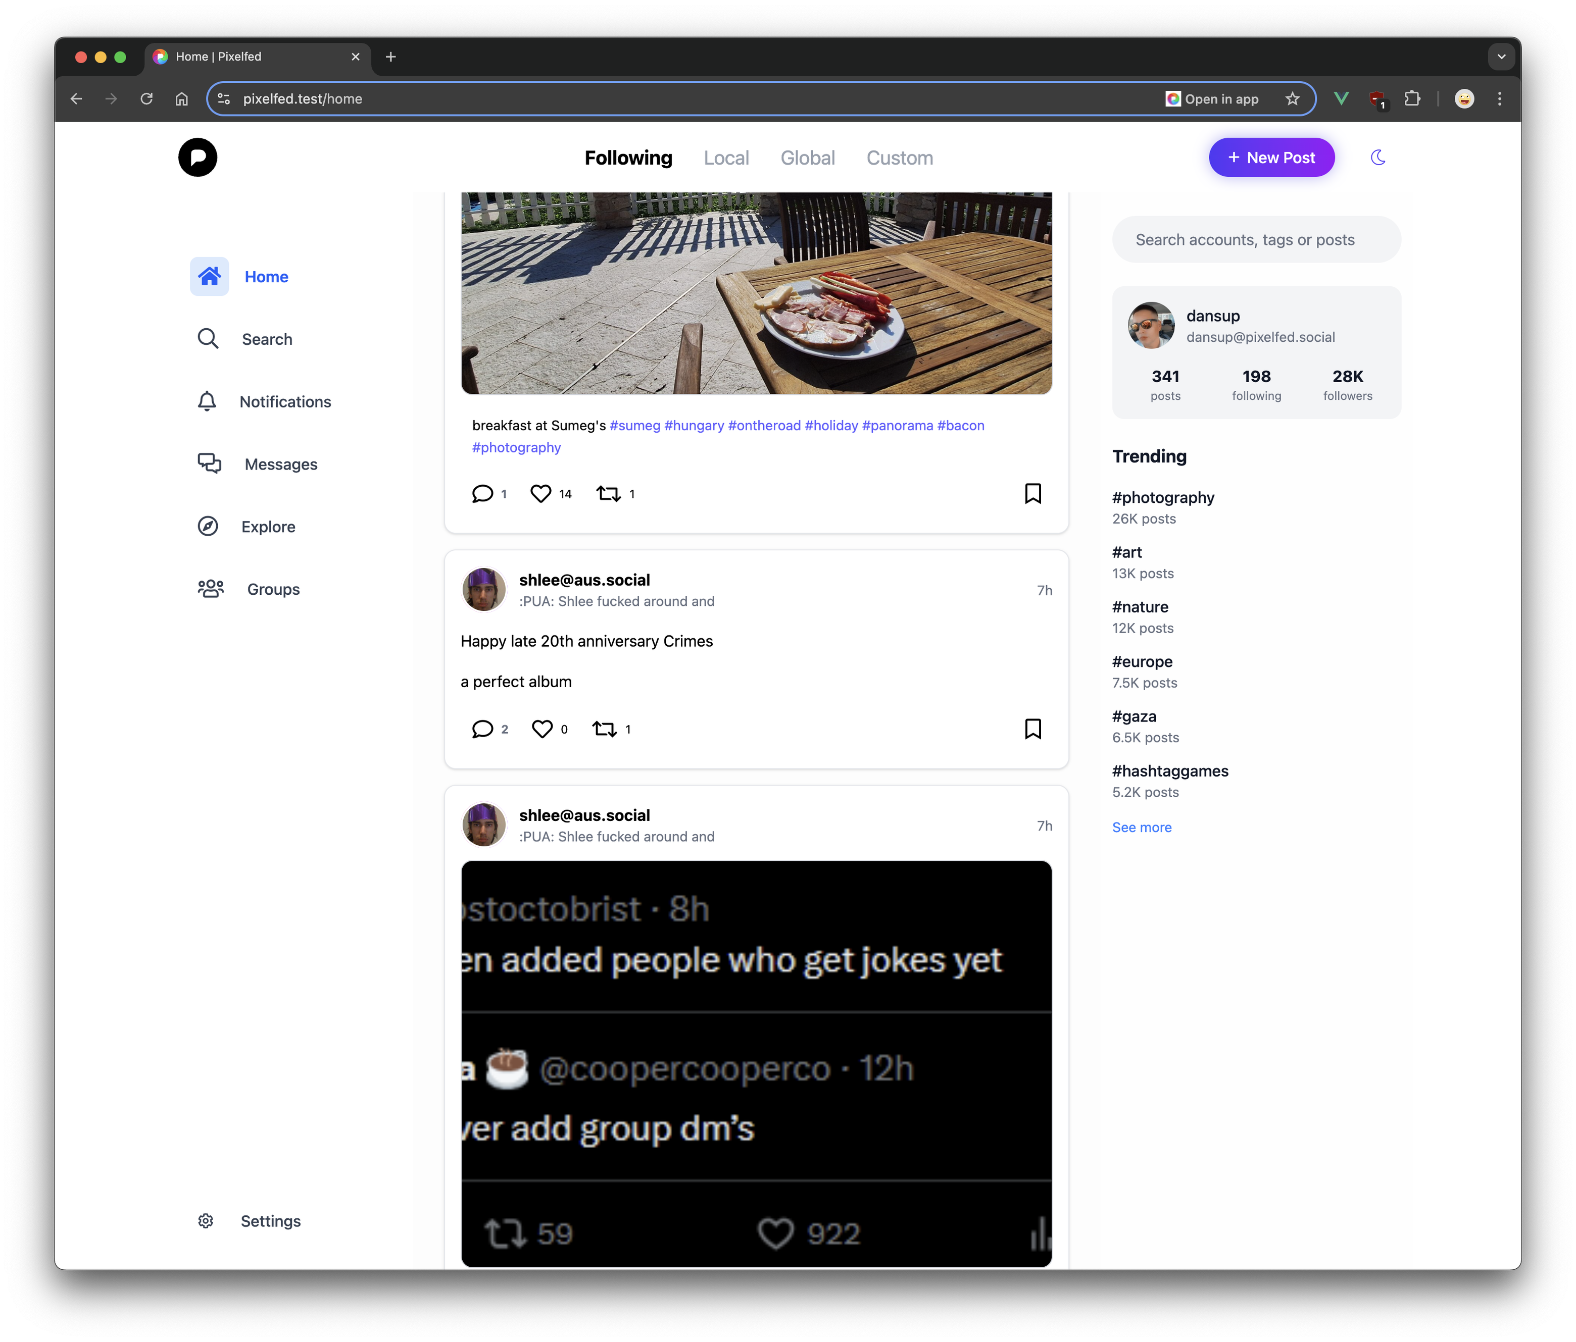This screenshot has width=1576, height=1342.
Task: Bookmark the Happy late 20th anniversary post
Action: pos(1032,729)
